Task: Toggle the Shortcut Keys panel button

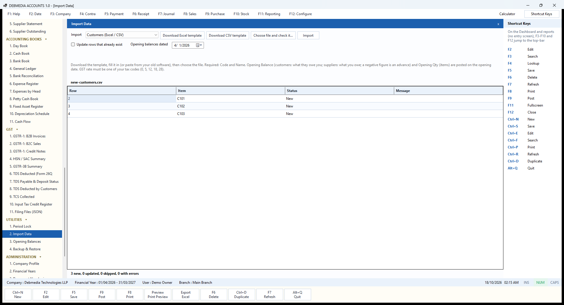Action: (x=542, y=14)
